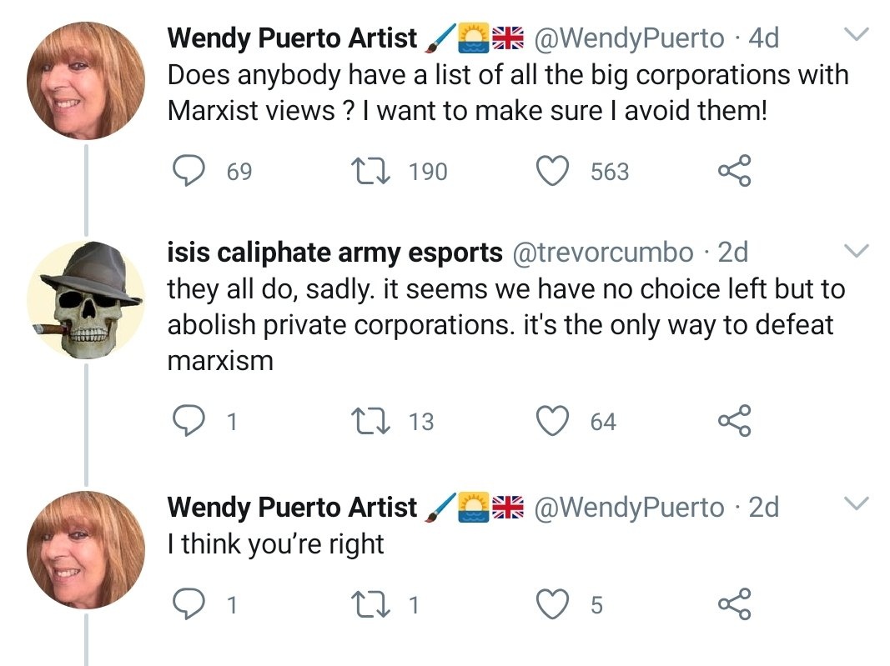The height and width of the screenshot is (666, 890).
Task: Open the options chevron on Wendy's first tweet
Action: pyautogui.click(x=857, y=35)
